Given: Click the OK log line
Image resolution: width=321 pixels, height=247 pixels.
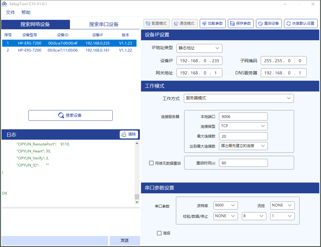Looking at the screenshot, I should (x=5, y=193).
